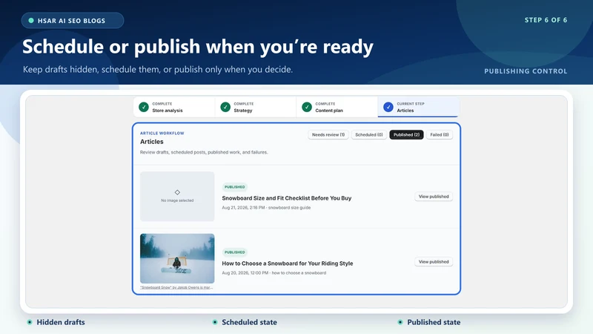The width and height of the screenshot is (593, 334).
Task: Click the HSAR AI SEO BLOGS badge
Action: (x=72, y=21)
